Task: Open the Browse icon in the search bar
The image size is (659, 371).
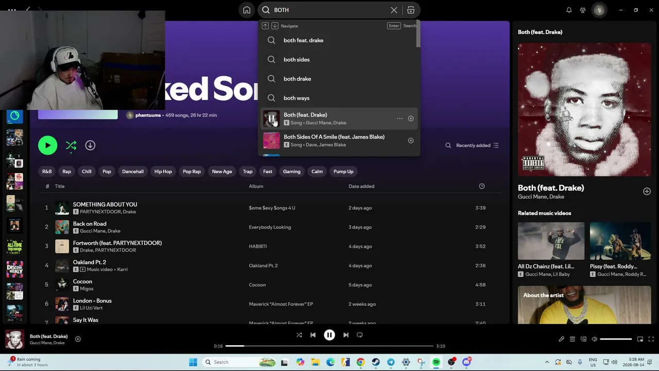Action: [411, 10]
